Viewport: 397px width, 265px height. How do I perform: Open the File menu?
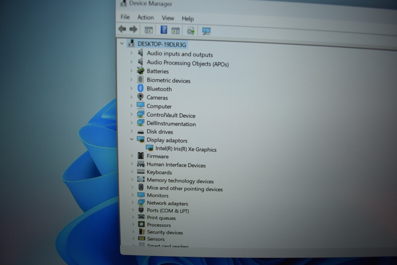(x=125, y=17)
